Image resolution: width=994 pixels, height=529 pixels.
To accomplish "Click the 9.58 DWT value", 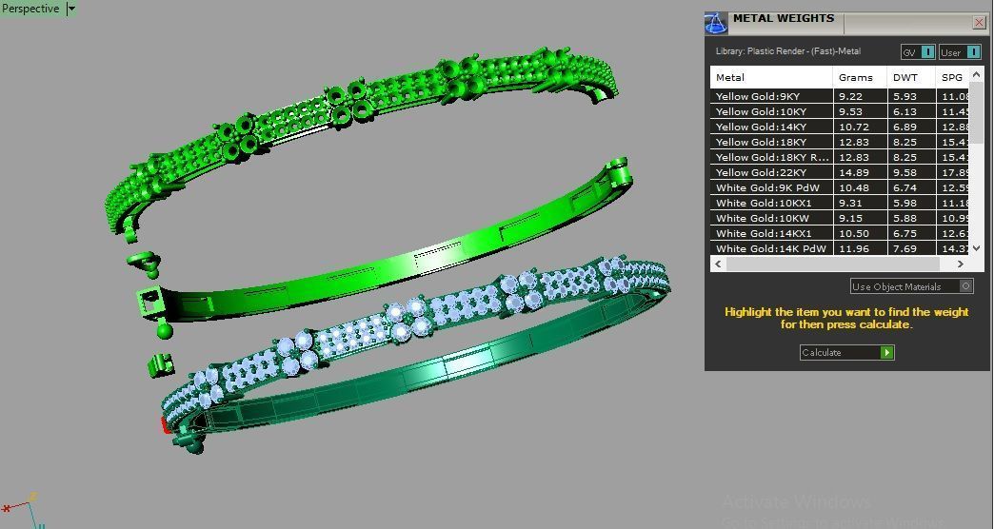I will [x=905, y=172].
